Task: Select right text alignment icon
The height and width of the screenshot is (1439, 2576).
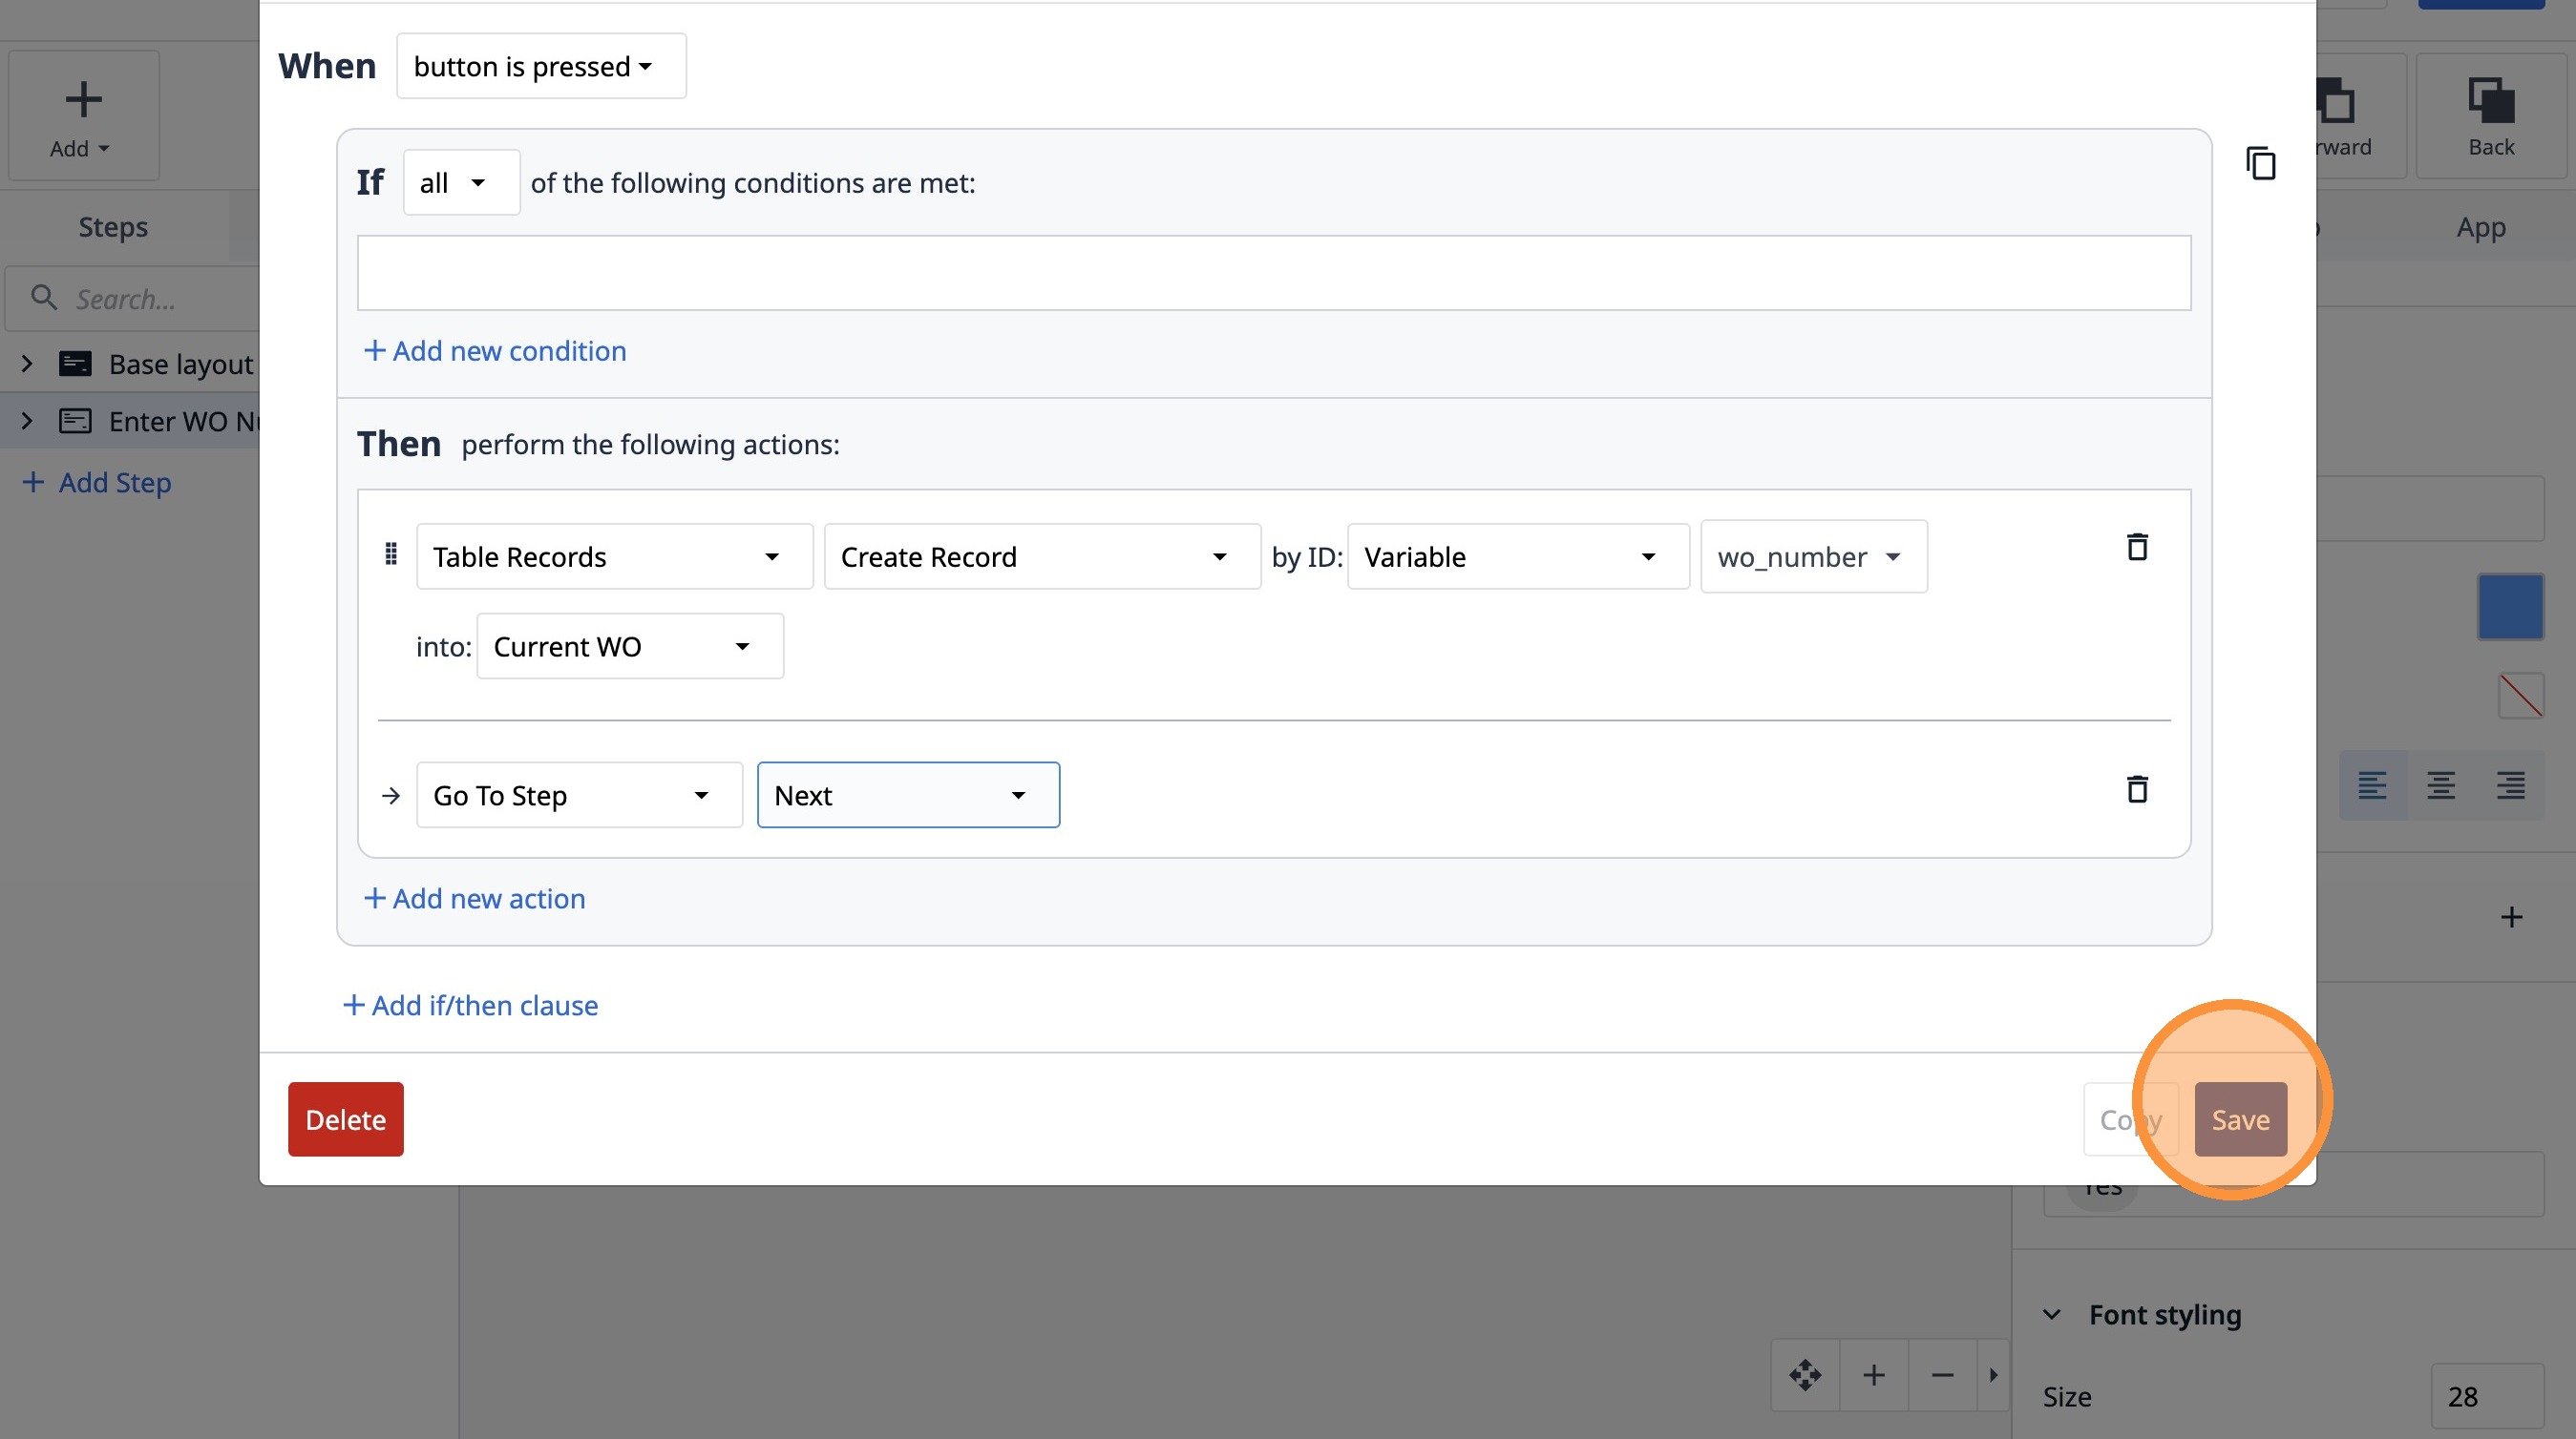Action: click(2510, 785)
